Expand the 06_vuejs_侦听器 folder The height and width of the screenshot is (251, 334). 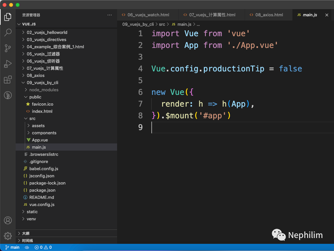point(66,61)
